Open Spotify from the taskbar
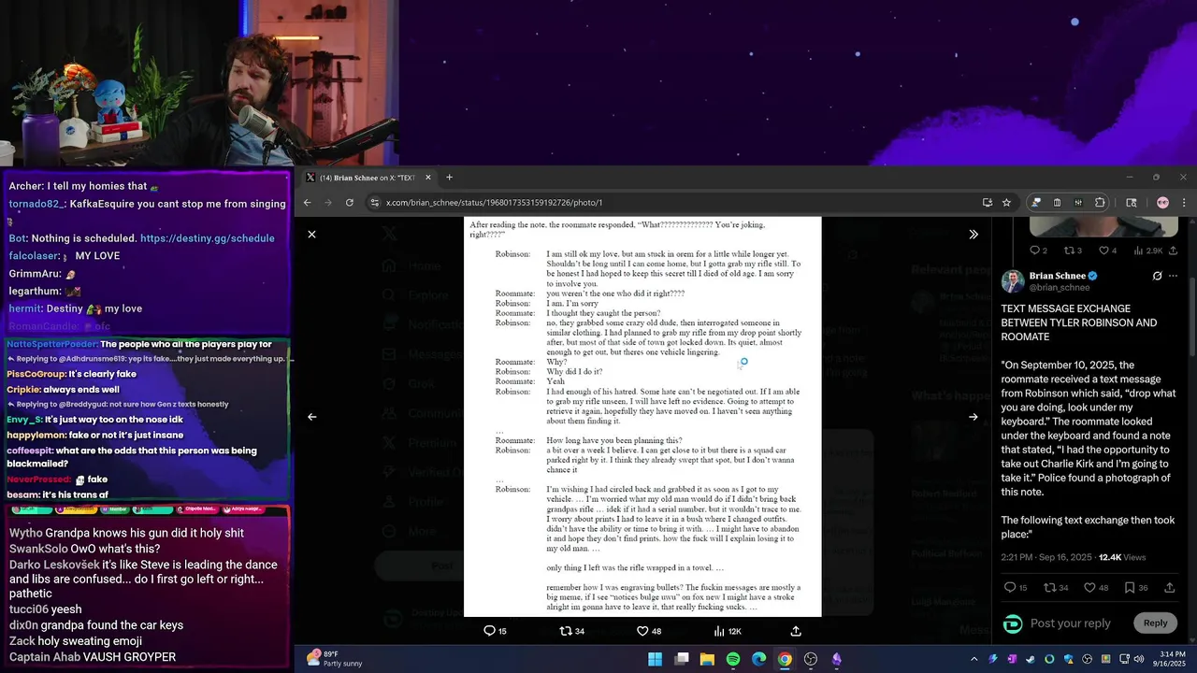 [733, 659]
